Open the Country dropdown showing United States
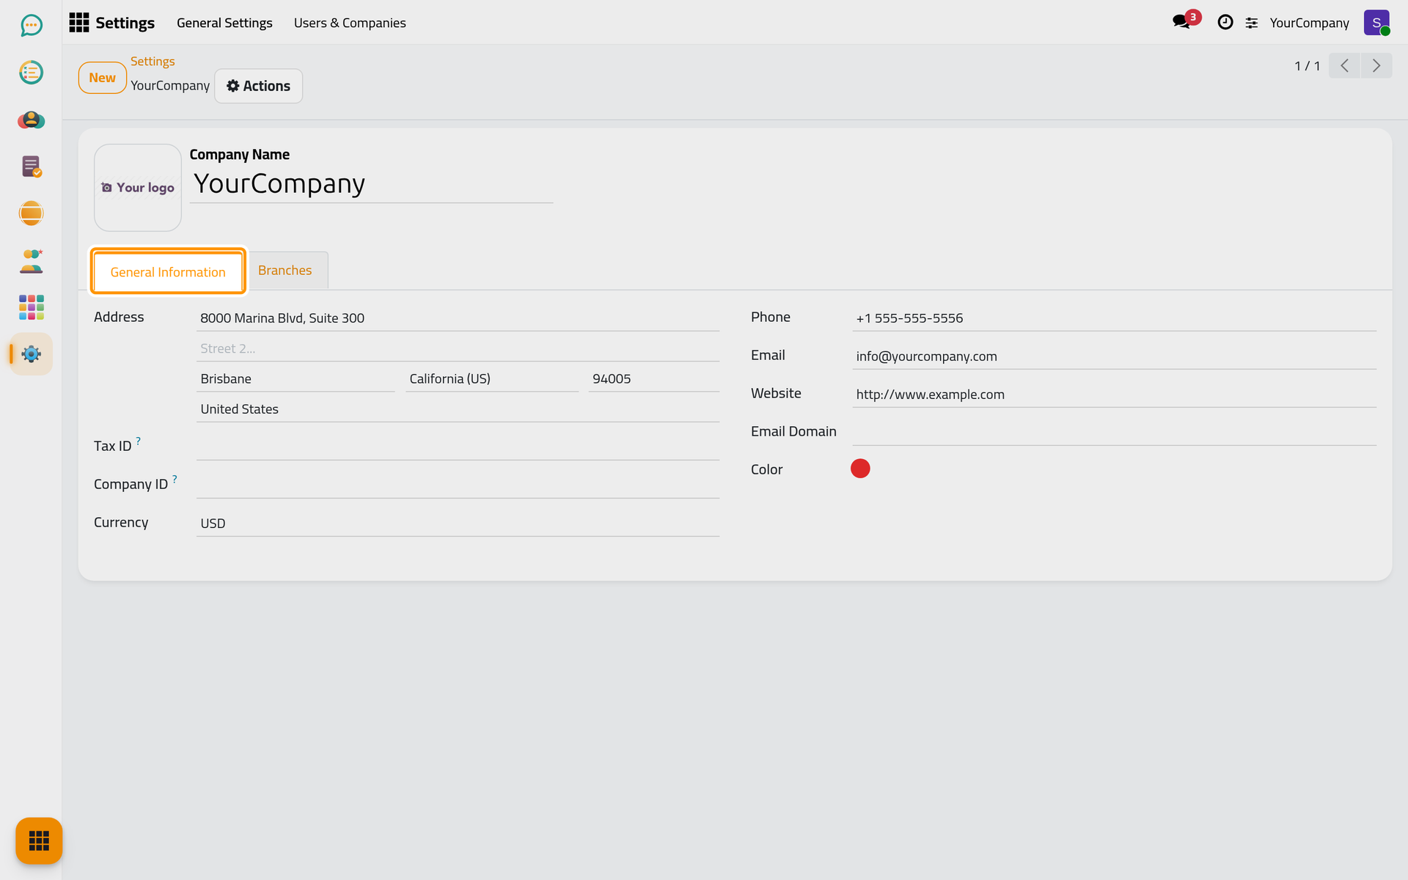The image size is (1408, 880). 458,409
